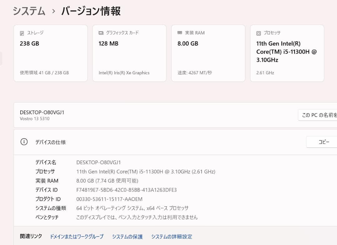Click the 8.00 GB RAM card
This screenshot has height=245, width=337.
click(208, 53)
